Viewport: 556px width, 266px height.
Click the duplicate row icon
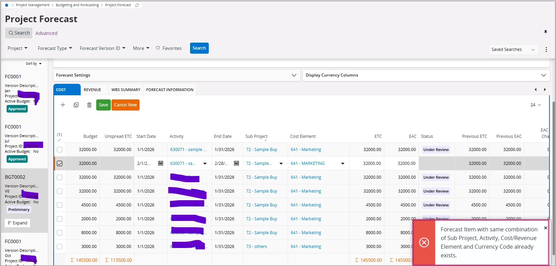pos(76,105)
